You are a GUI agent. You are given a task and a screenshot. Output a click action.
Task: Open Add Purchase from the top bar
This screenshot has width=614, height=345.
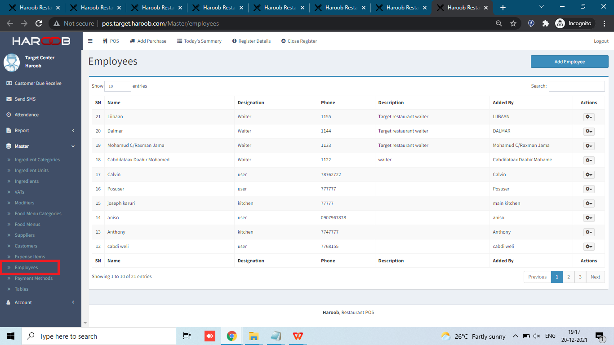[x=148, y=41]
